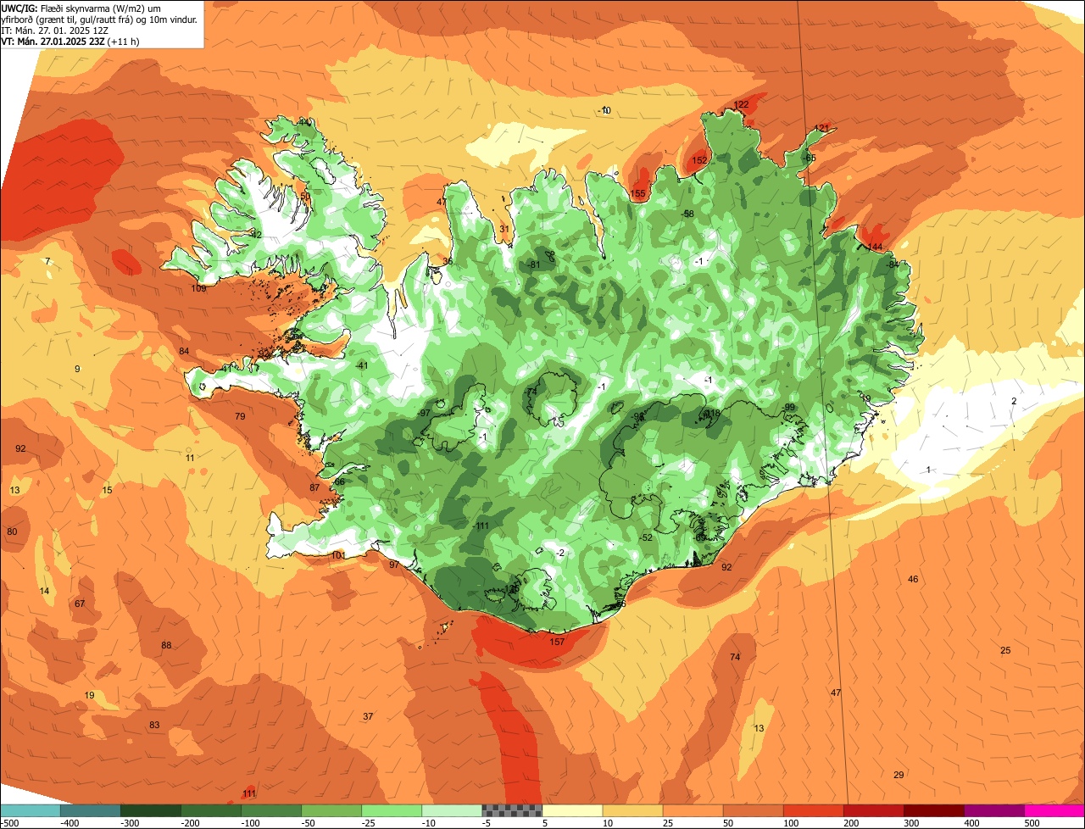Screen dimensions: 1085x829
Task: Click the map value 14 on the map
Action: tap(44, 591)
